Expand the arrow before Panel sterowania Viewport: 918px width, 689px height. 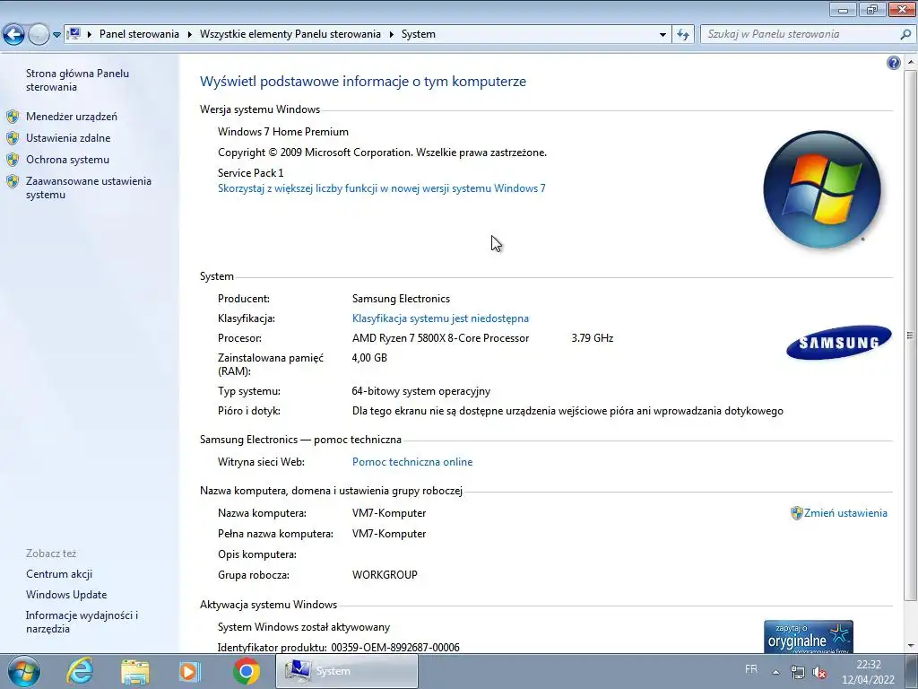pyautogui.click(x=90, y=35)
